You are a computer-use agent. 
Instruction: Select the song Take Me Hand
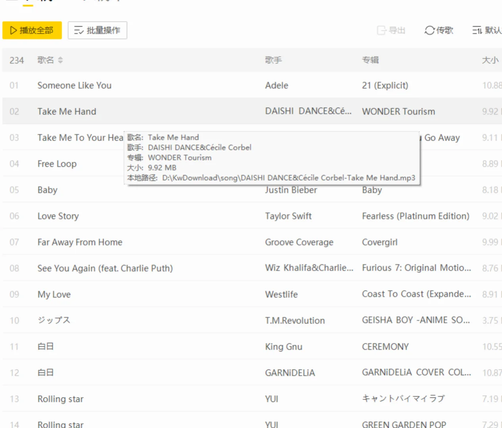[x=67, y=111]
